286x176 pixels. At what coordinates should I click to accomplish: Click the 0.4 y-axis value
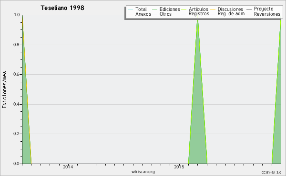pos(16,104)
